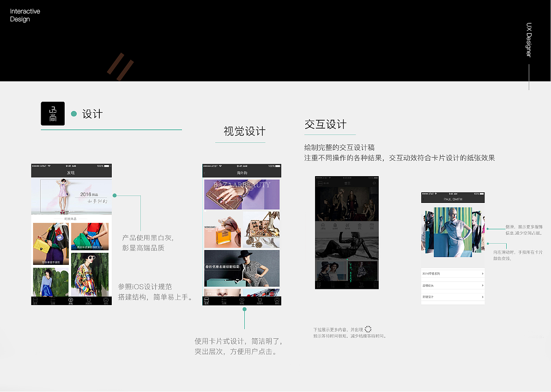Image resolution: width=551 pixels, height=392 pixels.
Task: Tap shopping cart tab icon in 发现 screen
Action: tap(88, 300)
